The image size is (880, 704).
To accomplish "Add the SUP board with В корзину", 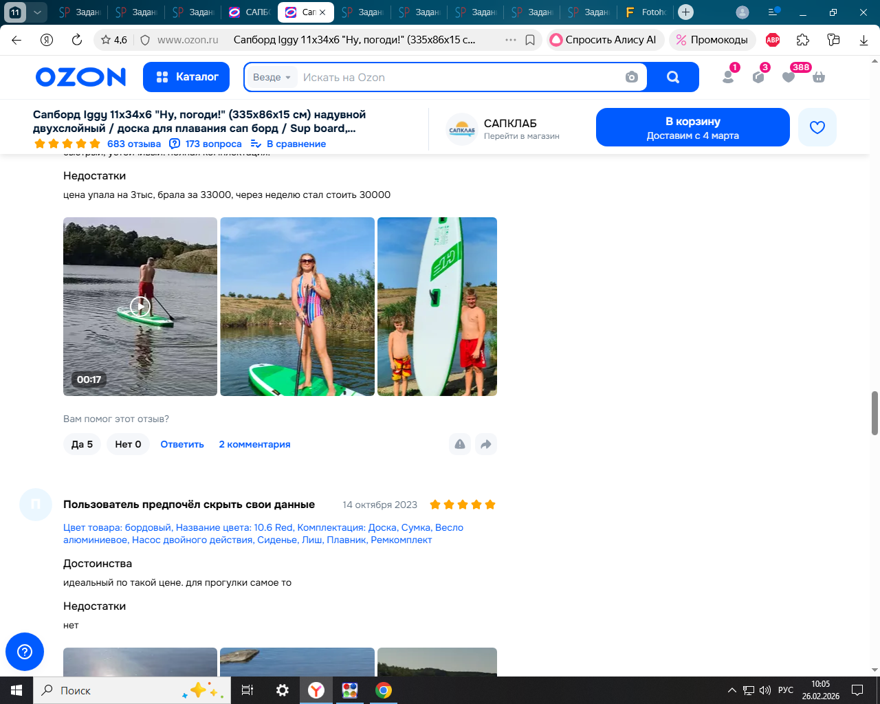I will [x=693, y=127].
